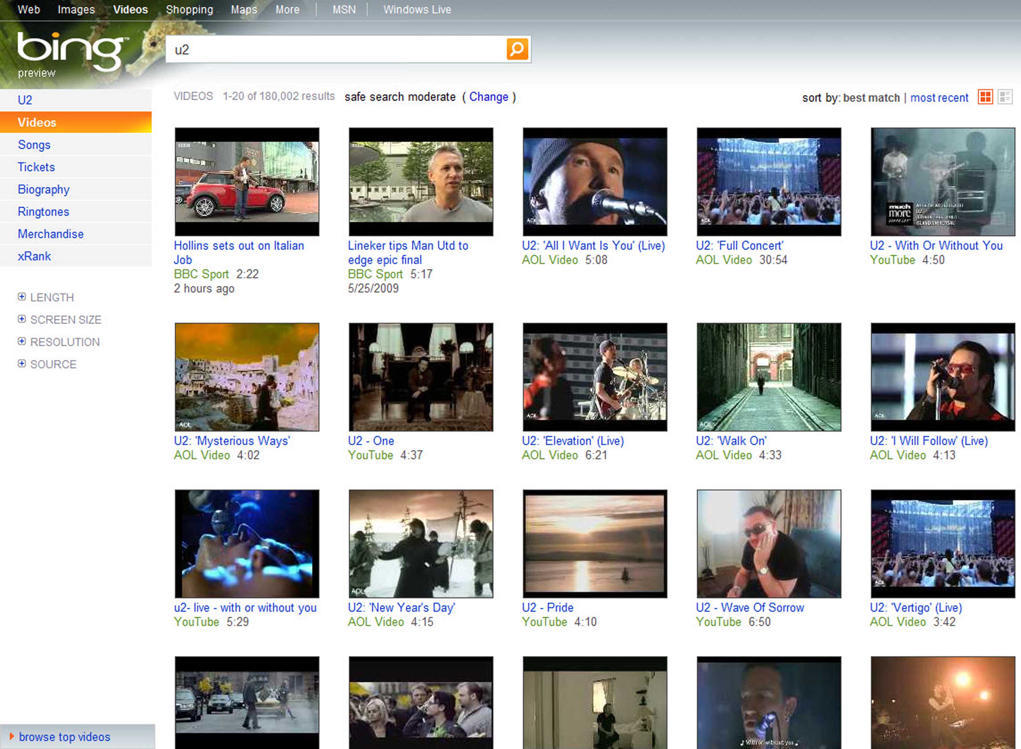This screenshot has height=749, width=1021.
Task: Click Change safe search link
Action: [x=489, y=96]
